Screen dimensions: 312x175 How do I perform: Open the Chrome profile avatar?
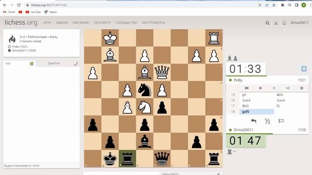[303, 5]
